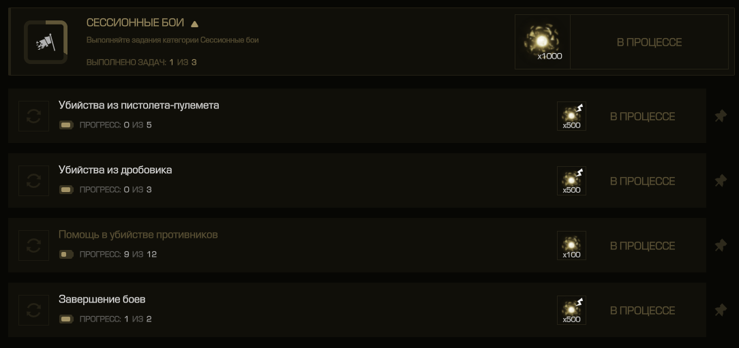Pin the 'Помощь в убийстве противников' task
739x348 pixels.
pyautogui.click(x=720, y=246)
